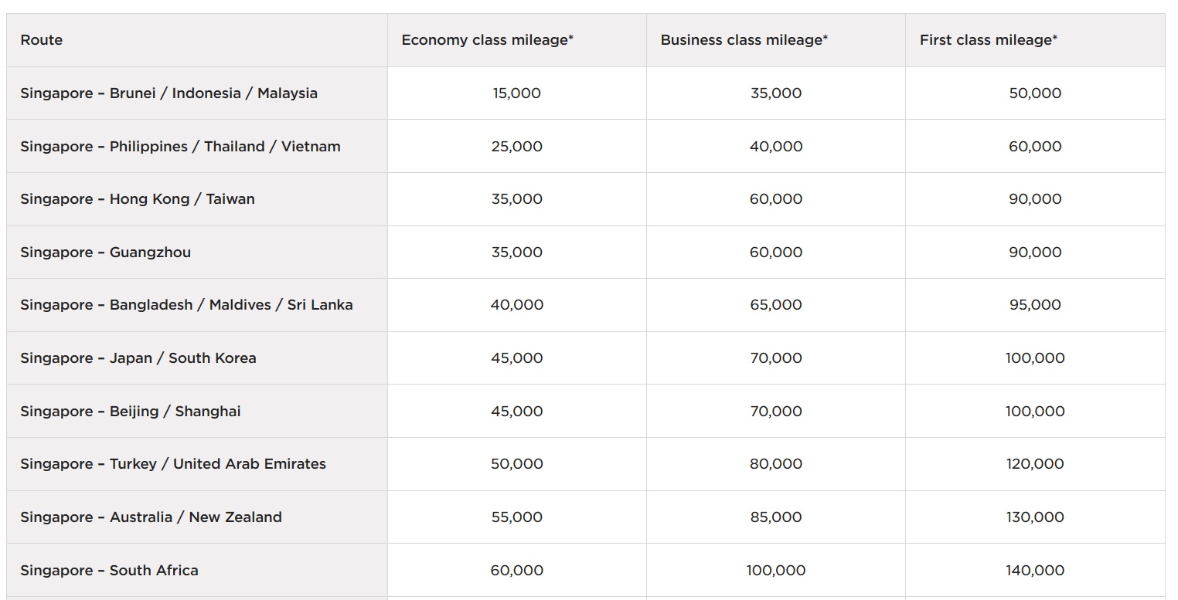Select the Singapore – Philippines / Thailand / Vietnam route
Viewport: 1178px width, 600px height.
pyautogui.click(x=180, y=147)
